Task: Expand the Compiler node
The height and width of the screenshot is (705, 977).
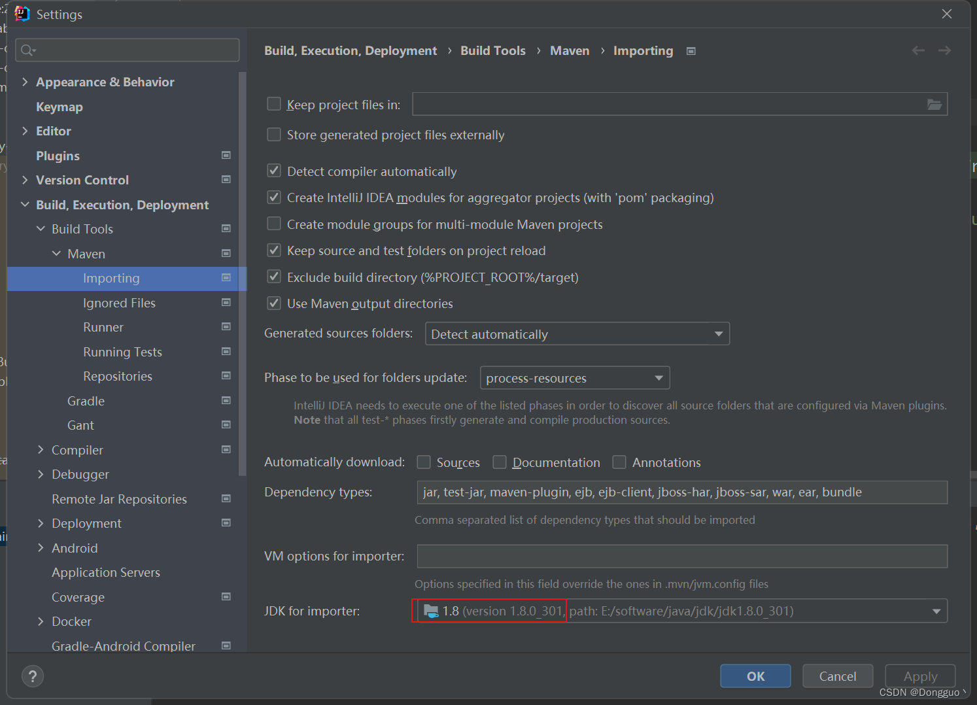Action: coord(41,450)
